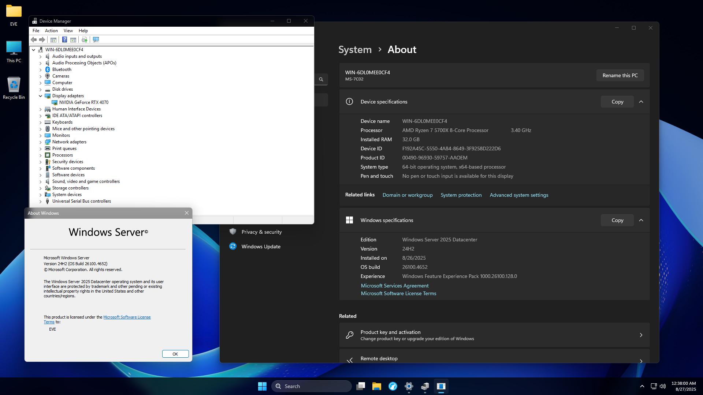The image size is (703, 395).
Task: Collapse Device specifications section chevron
Action: (641, 102)
